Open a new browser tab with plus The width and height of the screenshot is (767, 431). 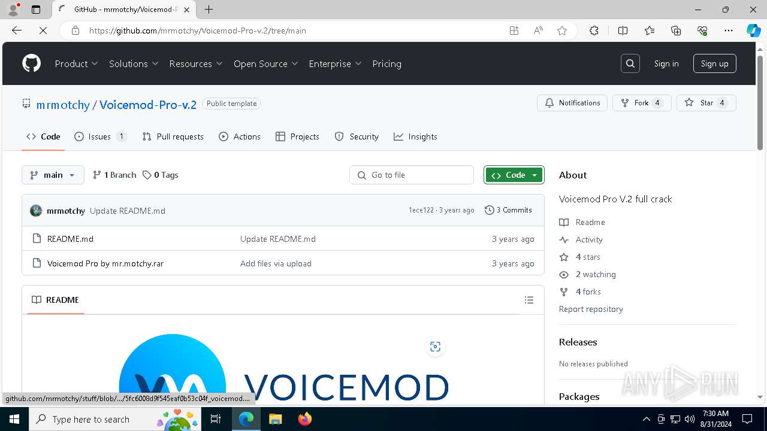tap(209, 10)
